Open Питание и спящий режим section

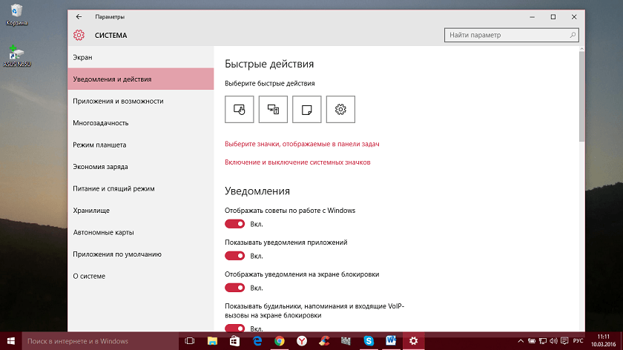click(141, 188)
